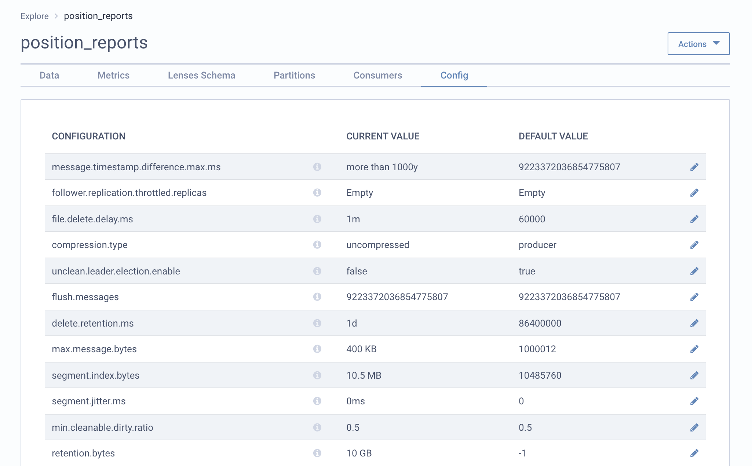The width and height of the screenshot is (752, 466).
Task: Click info icon for message.timestamp.difference.max.ms
Action: (317, 166)
